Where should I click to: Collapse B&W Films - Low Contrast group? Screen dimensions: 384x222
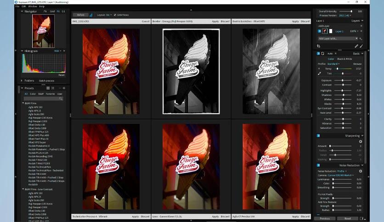coord(23,189)
